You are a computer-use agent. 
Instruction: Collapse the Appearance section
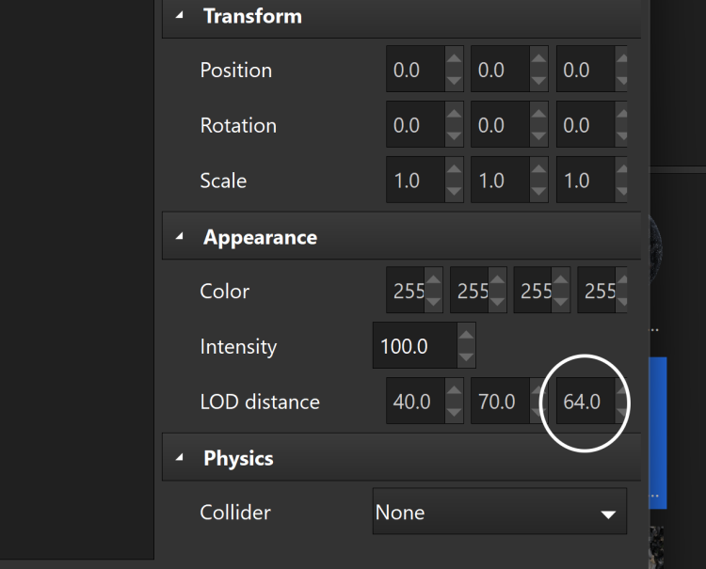click(x=180, y=237)
